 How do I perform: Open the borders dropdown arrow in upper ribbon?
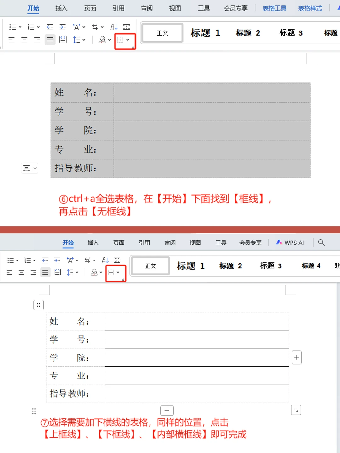click(x=128, y=40)
